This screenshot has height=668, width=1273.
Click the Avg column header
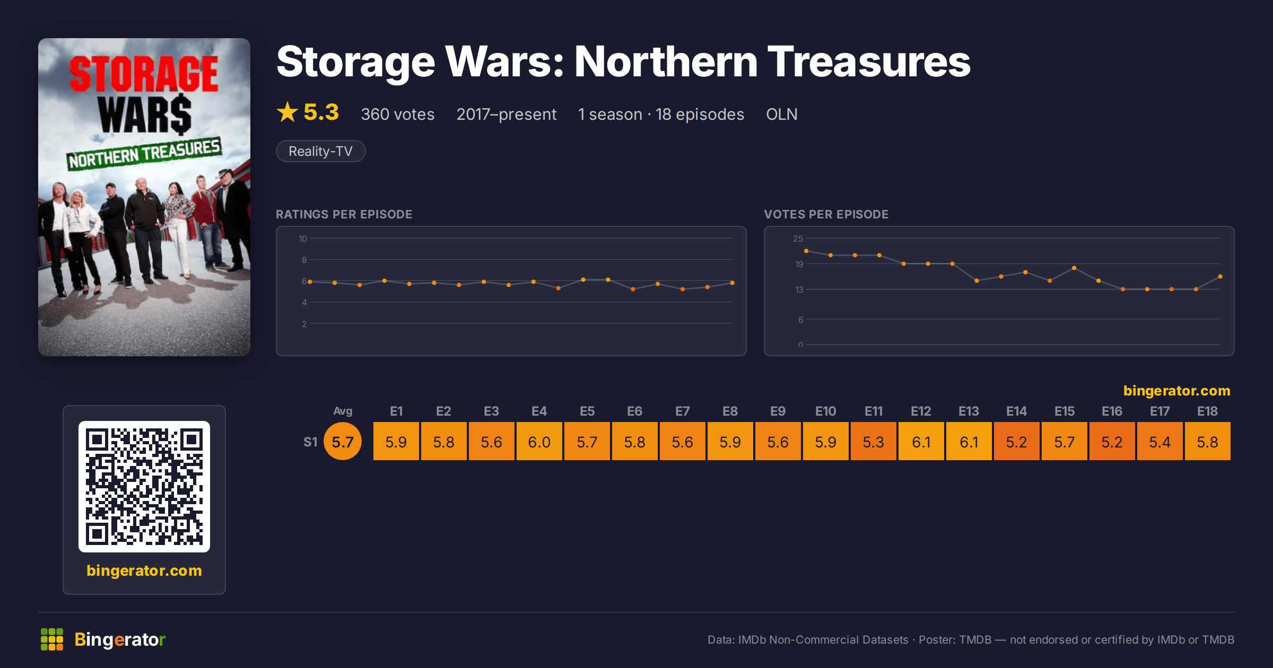point(343,411)
